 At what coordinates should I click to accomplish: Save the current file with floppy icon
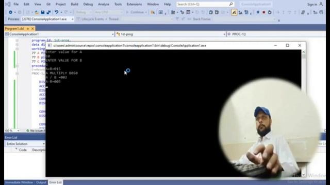(42, 12)
